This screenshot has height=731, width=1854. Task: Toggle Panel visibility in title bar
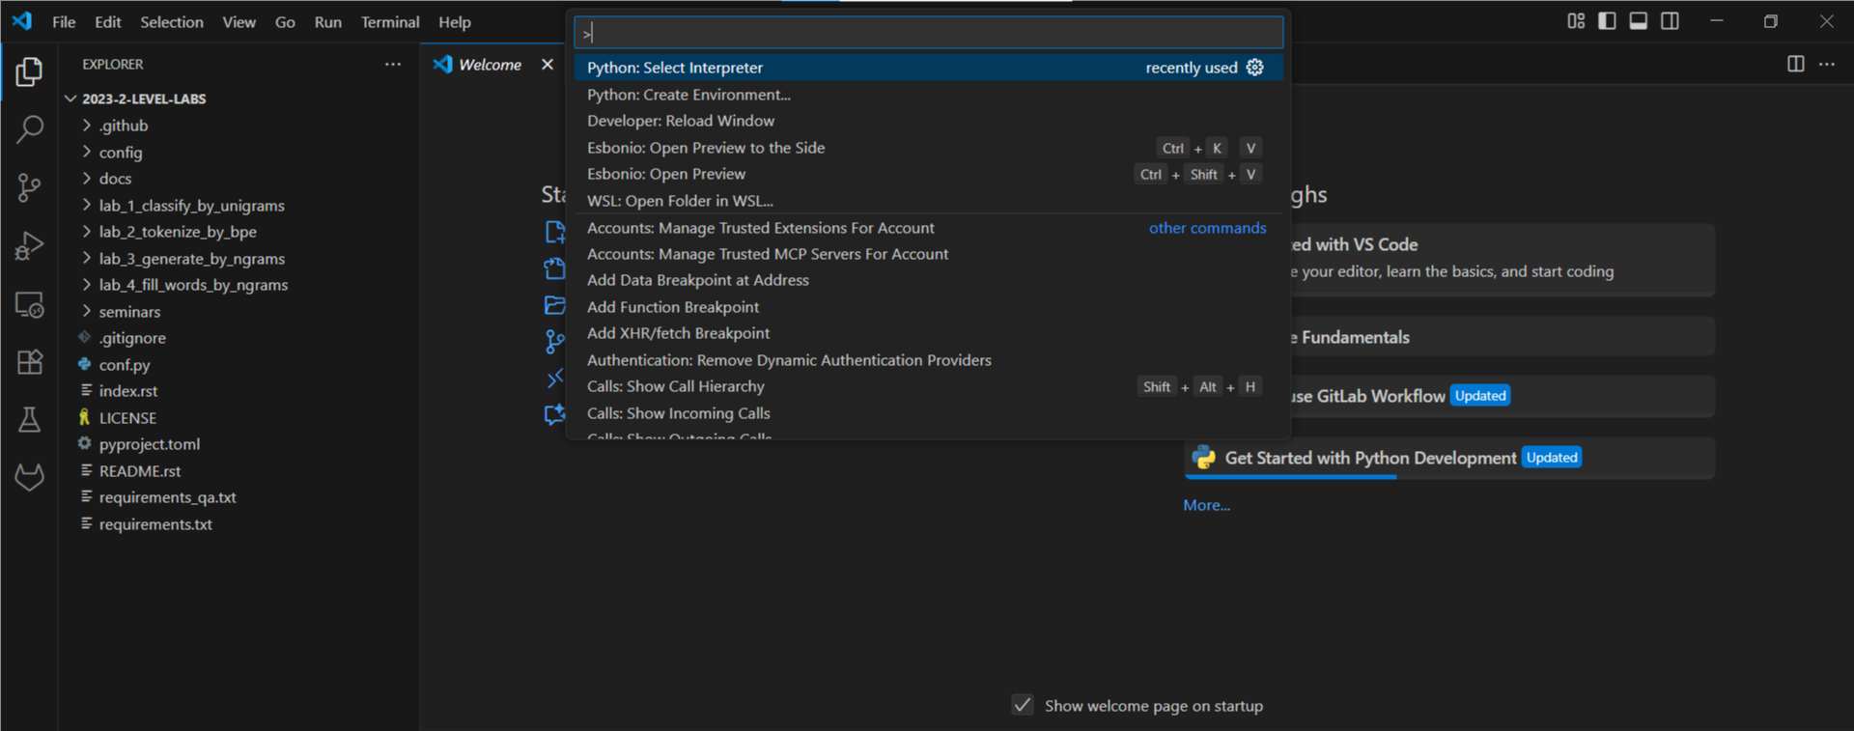pos(1639,21)
